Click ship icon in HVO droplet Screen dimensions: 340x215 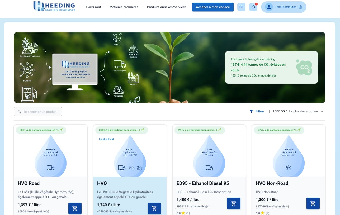click(131, 168)
